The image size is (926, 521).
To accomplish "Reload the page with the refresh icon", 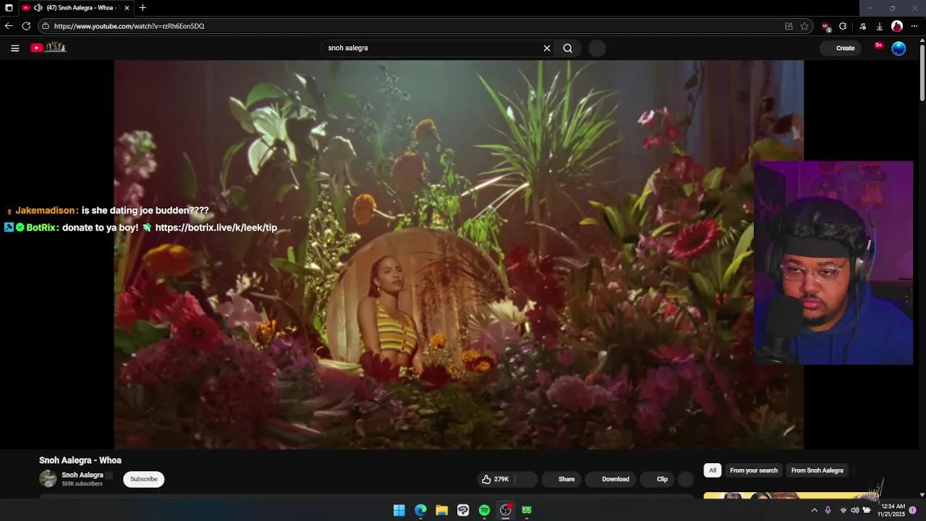I will 26,26.
